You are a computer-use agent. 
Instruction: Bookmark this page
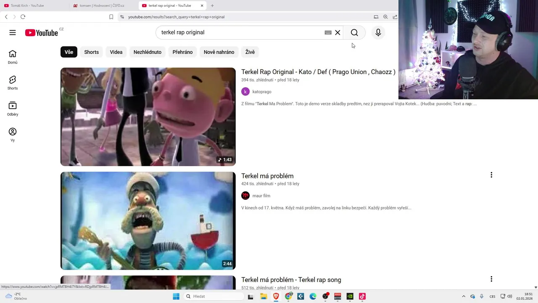click(x=111, y=17)
